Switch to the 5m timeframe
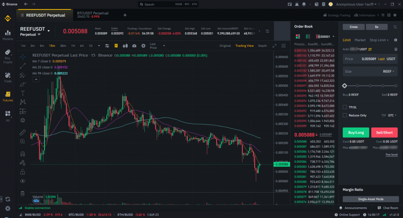 (42, 46)
